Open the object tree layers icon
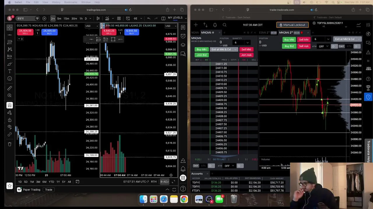The image size is (373, 209). (x=183, y=45)
